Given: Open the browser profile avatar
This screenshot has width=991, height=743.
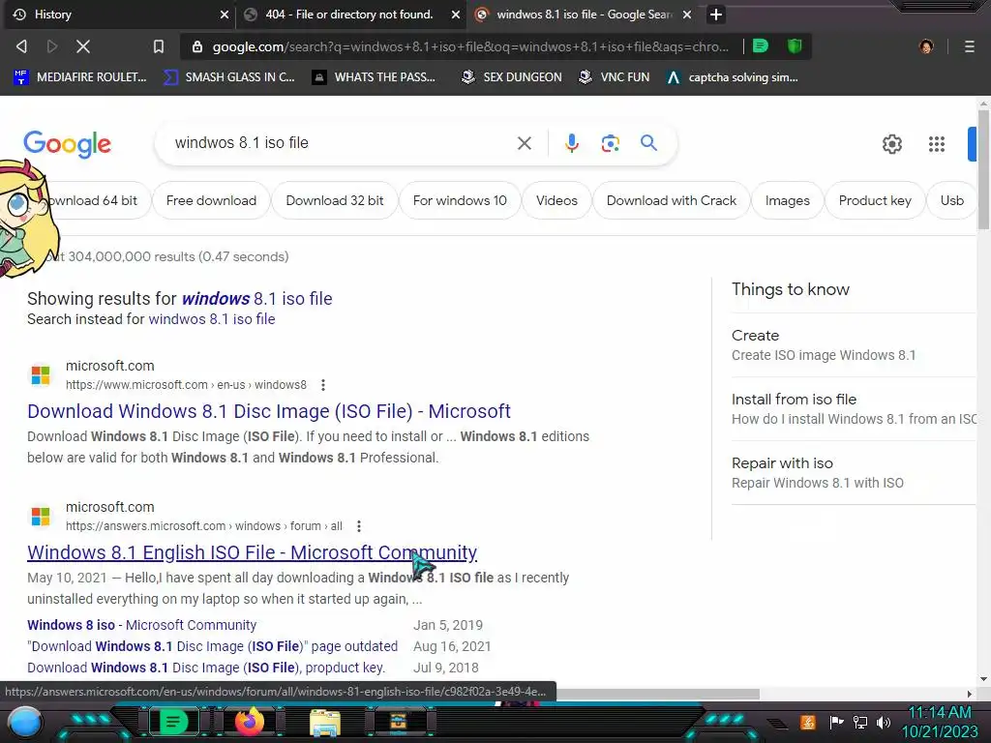Looking at the screenshot, I should [926, 46].
